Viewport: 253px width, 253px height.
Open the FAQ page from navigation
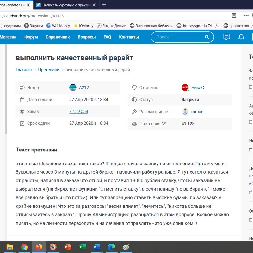(107, 37)
